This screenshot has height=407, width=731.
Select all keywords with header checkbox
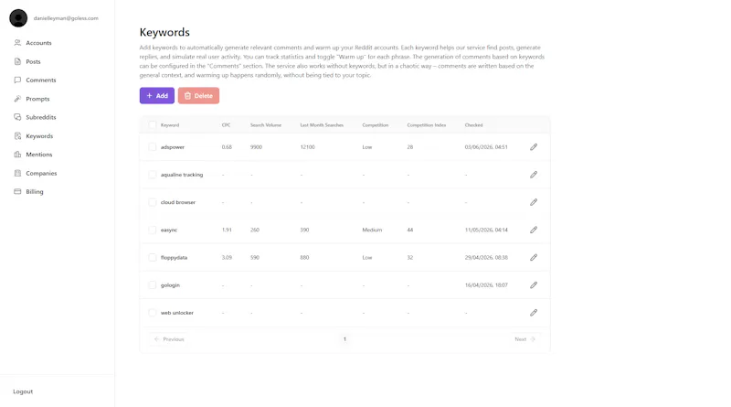click(x=153, y=124)
